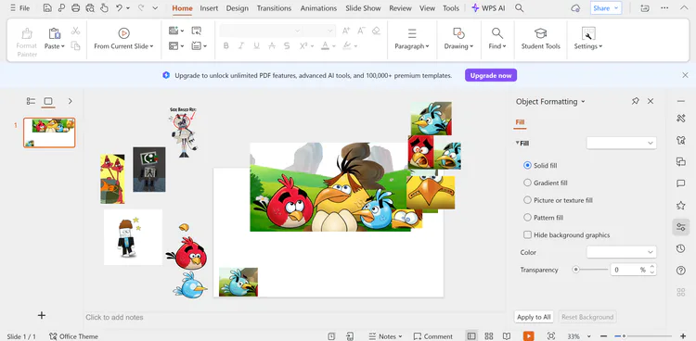Click the Format Painter icon
Image resolution: width=696 pixels, height=341 pixels.
(x=27, y=33)
